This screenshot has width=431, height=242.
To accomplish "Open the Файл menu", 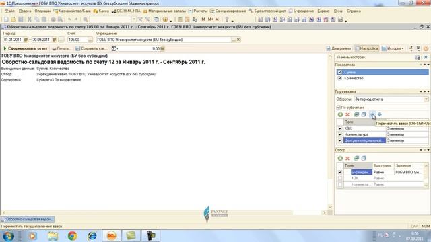I will coord(9,11).
